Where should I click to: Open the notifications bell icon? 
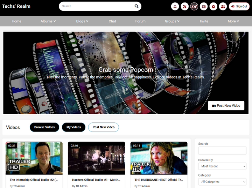tap(175, 6)
